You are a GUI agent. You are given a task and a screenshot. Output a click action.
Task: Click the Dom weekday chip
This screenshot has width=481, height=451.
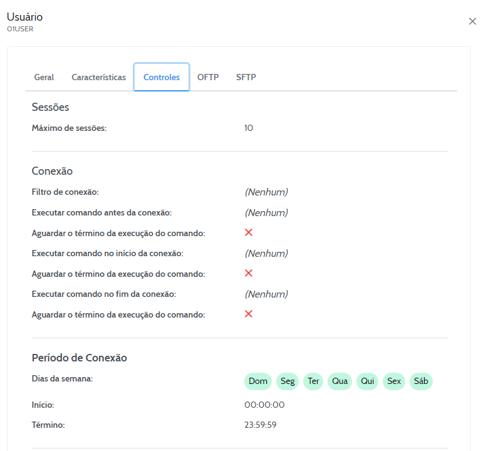click(x=258, y=381)
